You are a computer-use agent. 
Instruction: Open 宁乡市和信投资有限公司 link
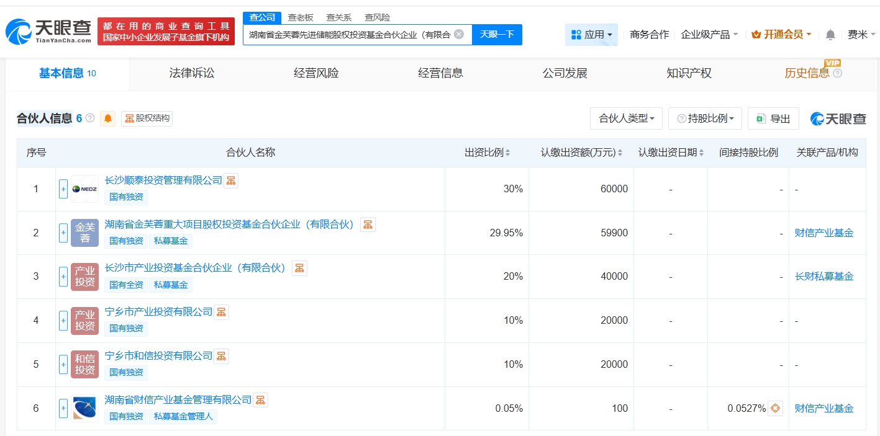(158, 356)
